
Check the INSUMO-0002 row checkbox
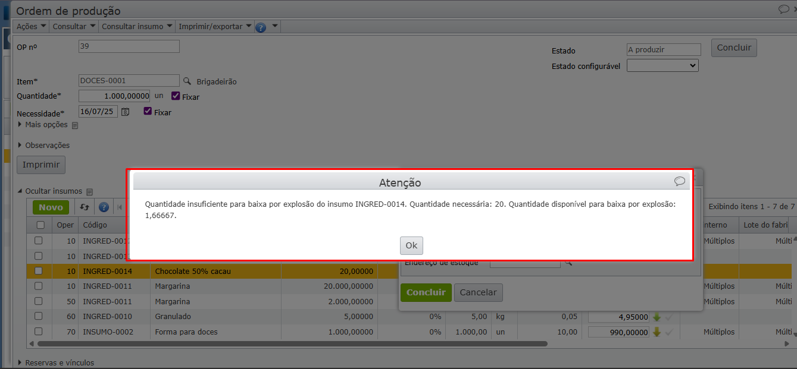(39, 332)
